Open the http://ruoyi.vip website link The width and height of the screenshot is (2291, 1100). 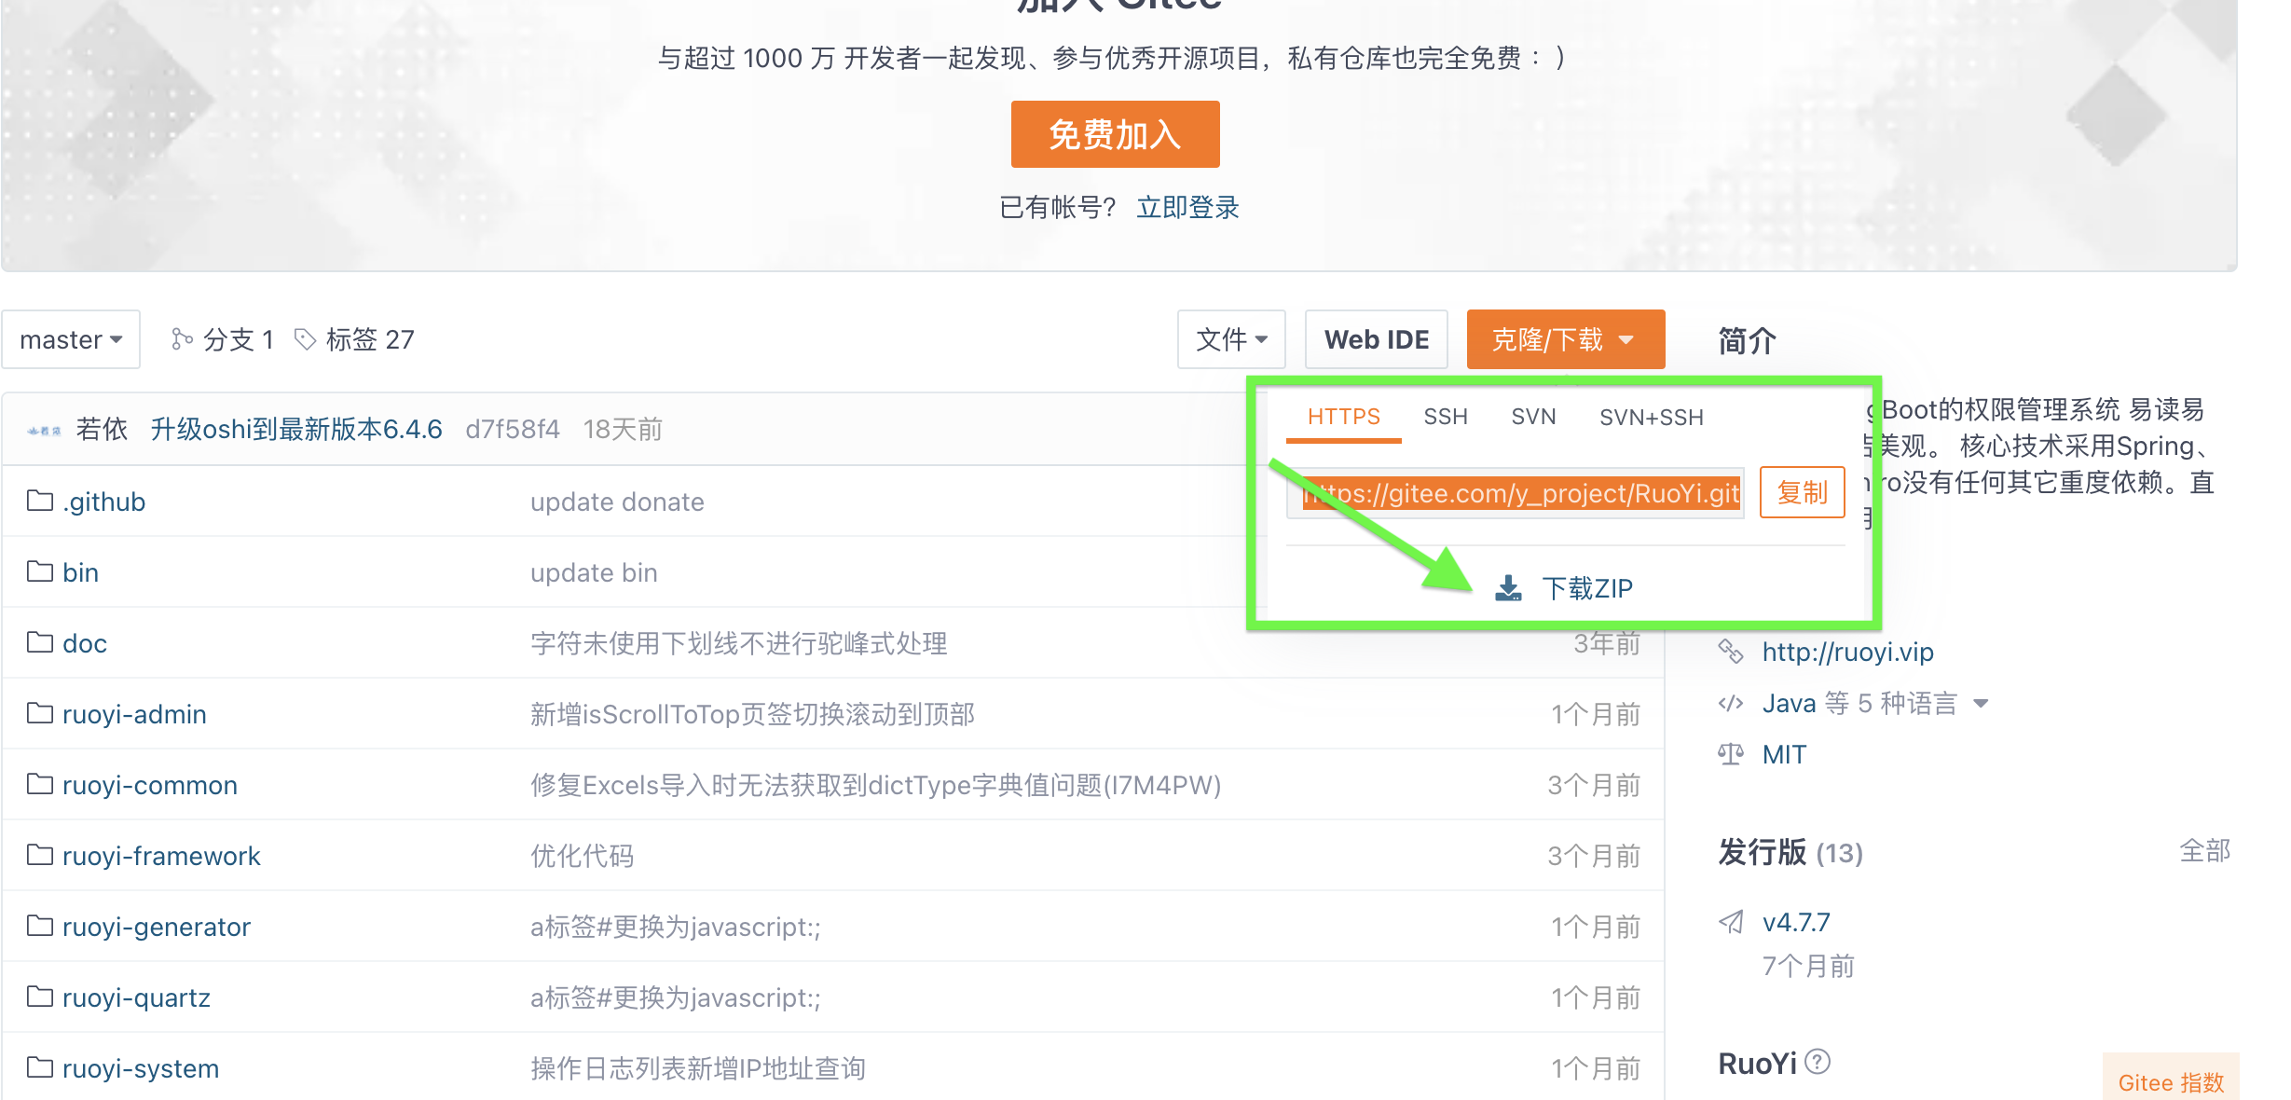pyautogui.click(x=1847, y=652)
